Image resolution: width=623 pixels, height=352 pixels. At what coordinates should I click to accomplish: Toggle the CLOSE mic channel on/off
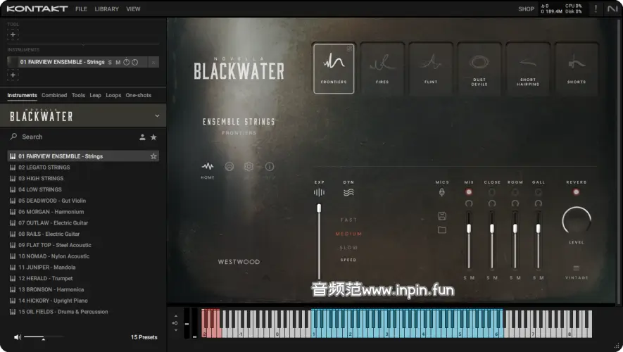492,192
